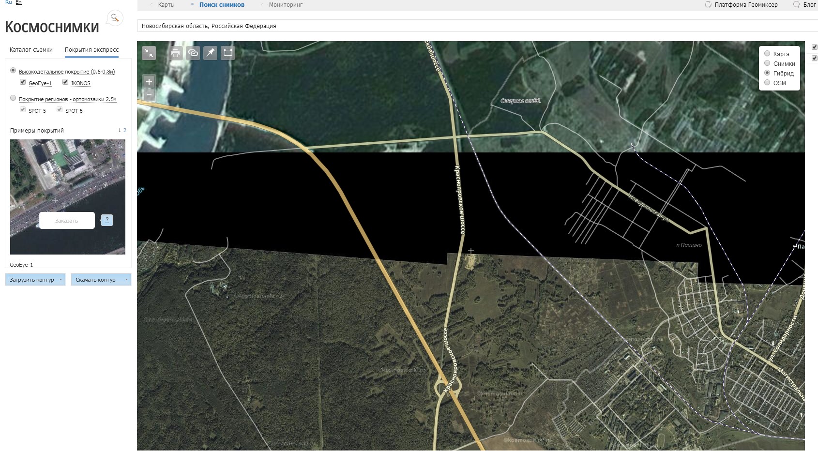
Task: Click the search field containing Новосибирская область
Action: pyautogui.click(x=477, y=26)
